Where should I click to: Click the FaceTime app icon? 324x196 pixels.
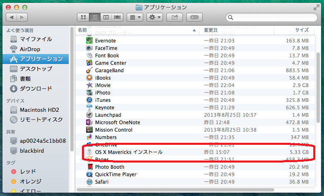[x=89, y=48]
